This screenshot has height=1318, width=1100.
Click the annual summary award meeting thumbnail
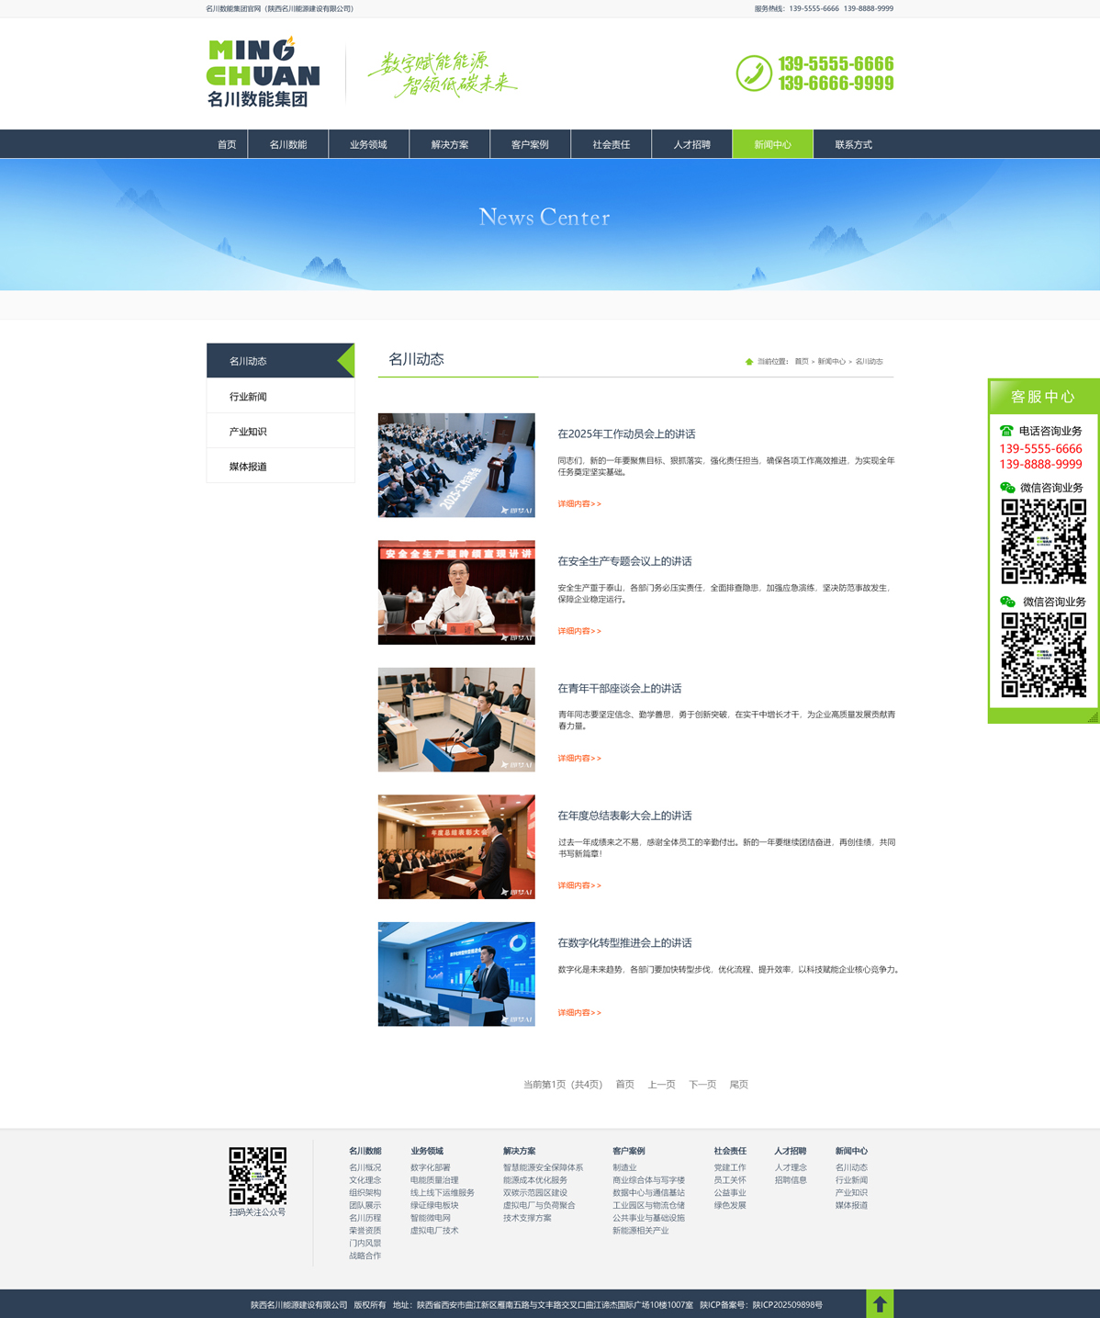[456, 847]
